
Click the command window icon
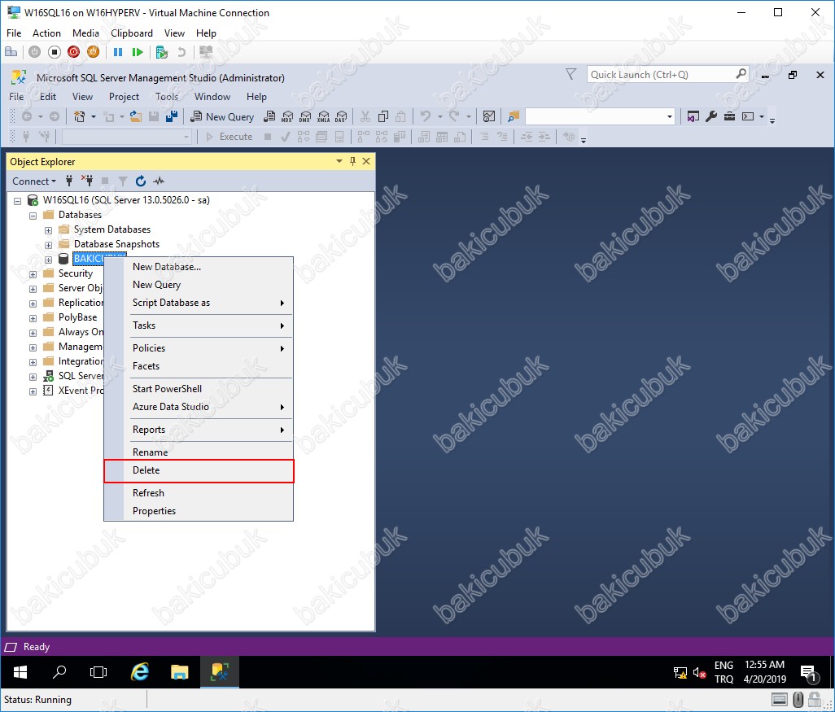[748, 116]
